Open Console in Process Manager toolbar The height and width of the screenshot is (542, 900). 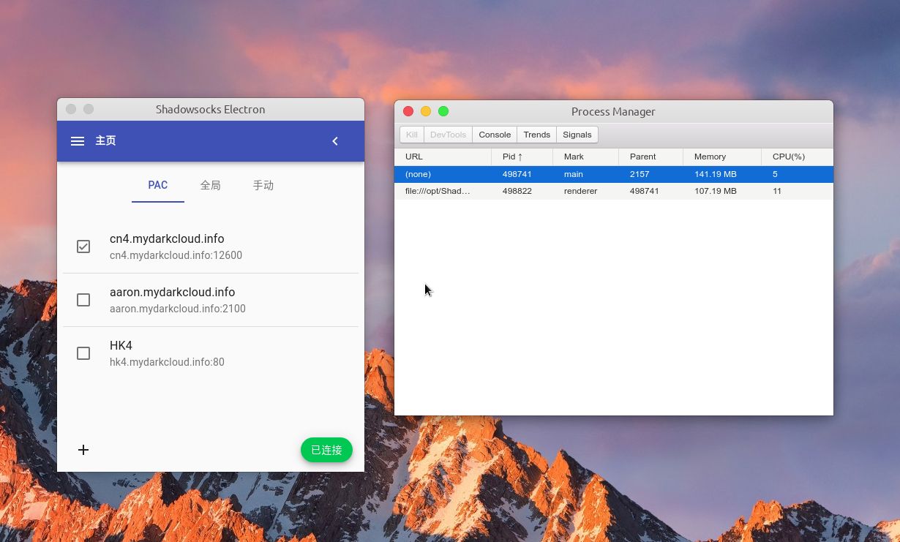[495, 135]
